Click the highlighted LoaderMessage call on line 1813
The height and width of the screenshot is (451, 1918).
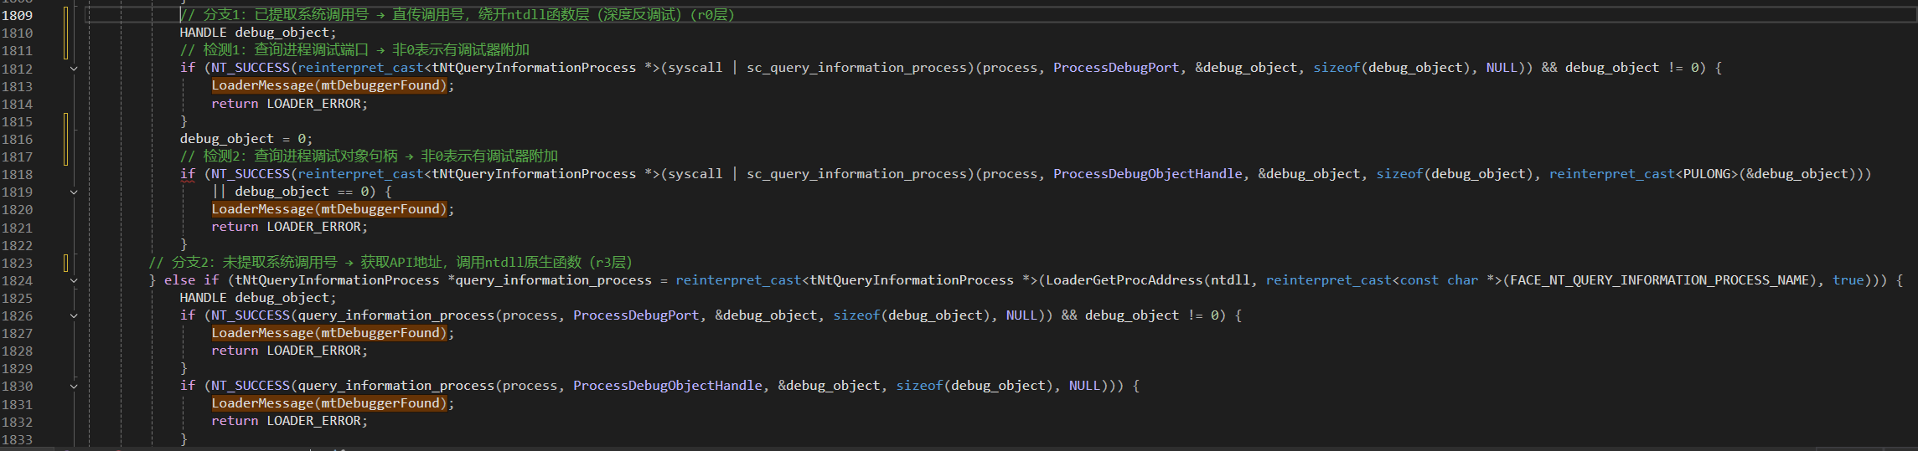pyautogui.click(x=329, y=85)
